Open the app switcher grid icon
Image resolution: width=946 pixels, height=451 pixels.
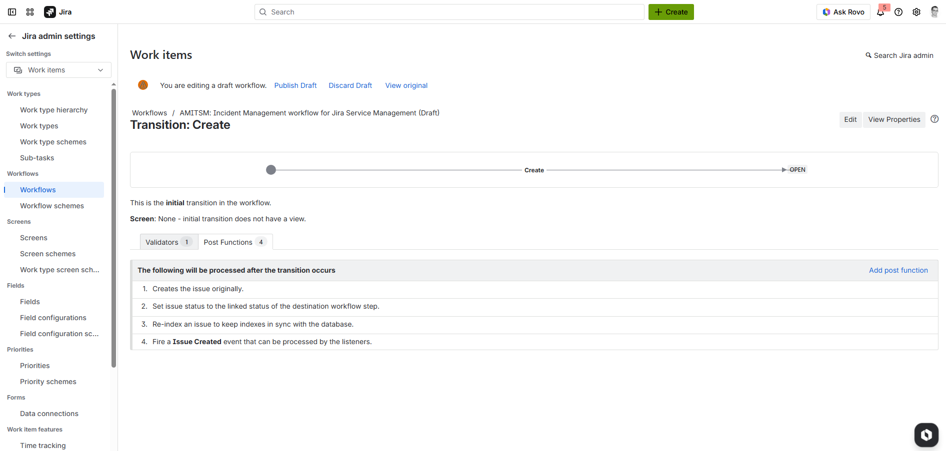[x=30, y=12]
